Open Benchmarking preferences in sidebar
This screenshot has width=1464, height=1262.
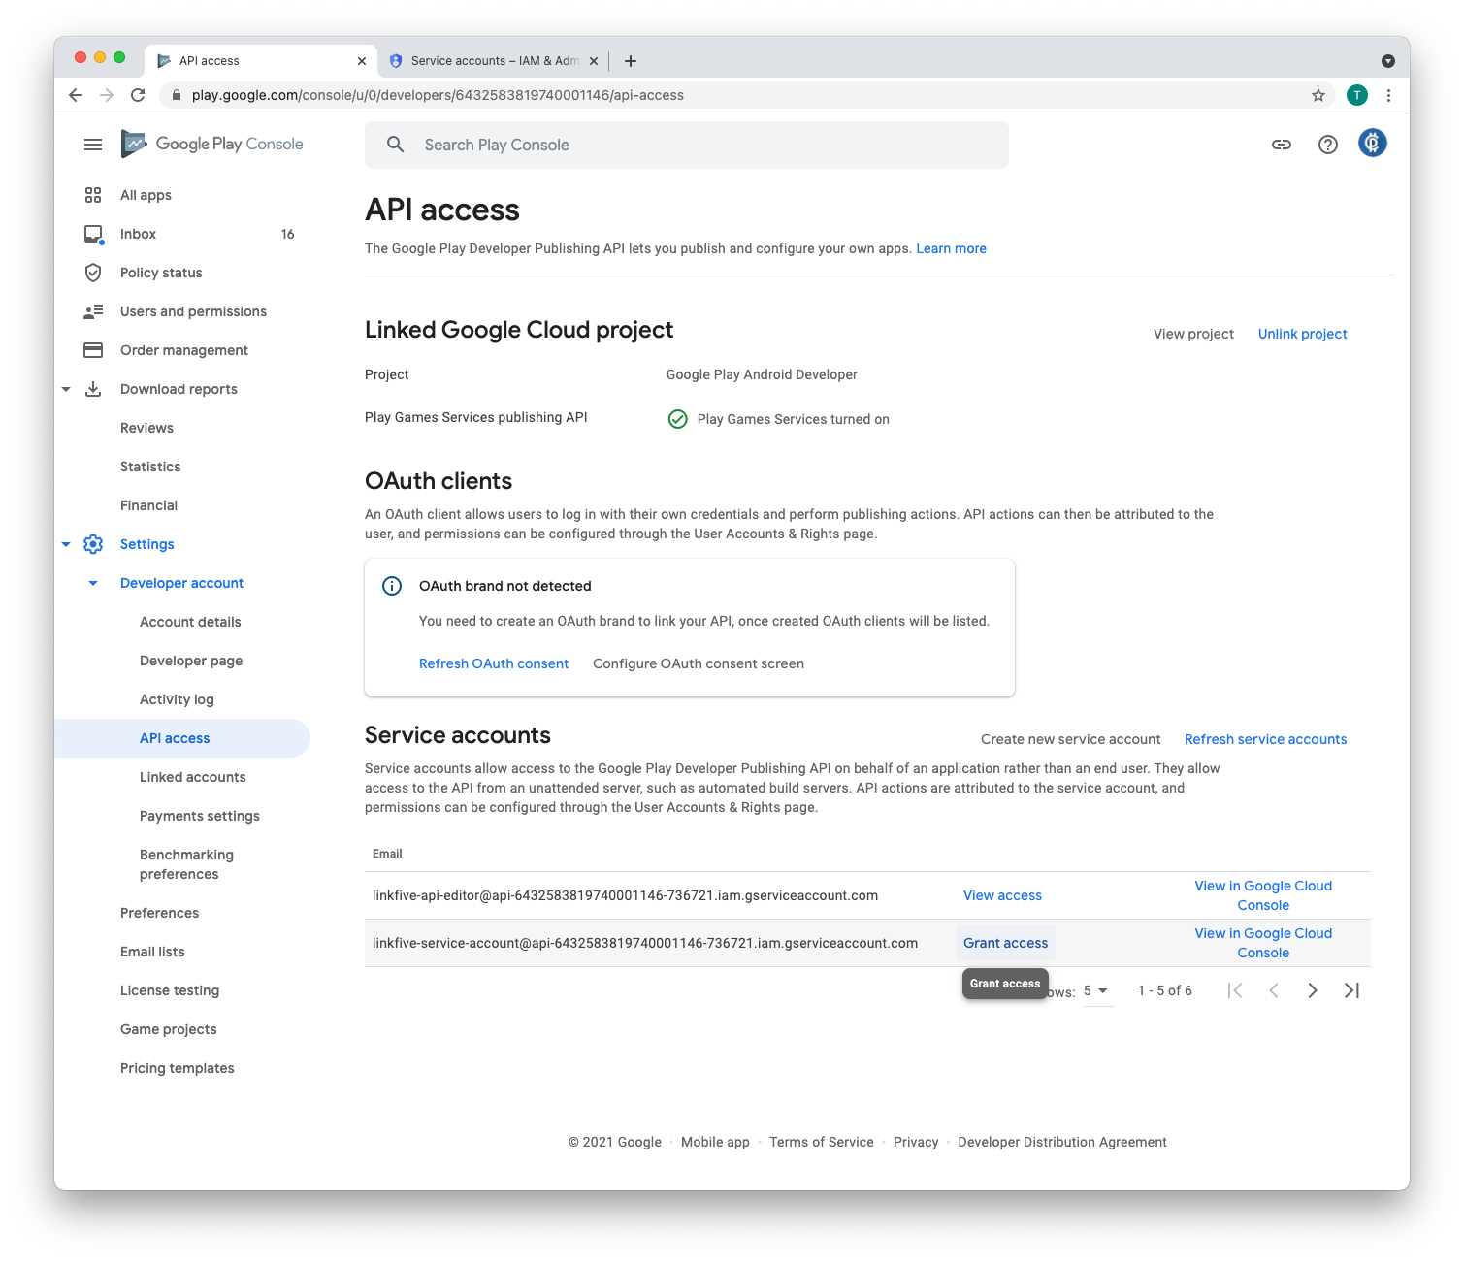[186, 864]
